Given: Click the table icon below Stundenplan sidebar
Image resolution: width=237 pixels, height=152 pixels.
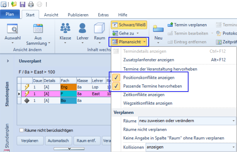Looking at the screenshot, I should click(7, 151).
